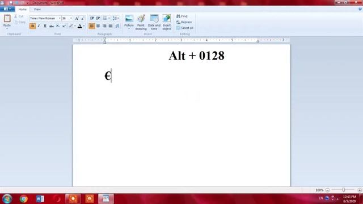Click the taskbar clock 12:43 PM
The height and width of the screenshot is (204, 363).
349,197
